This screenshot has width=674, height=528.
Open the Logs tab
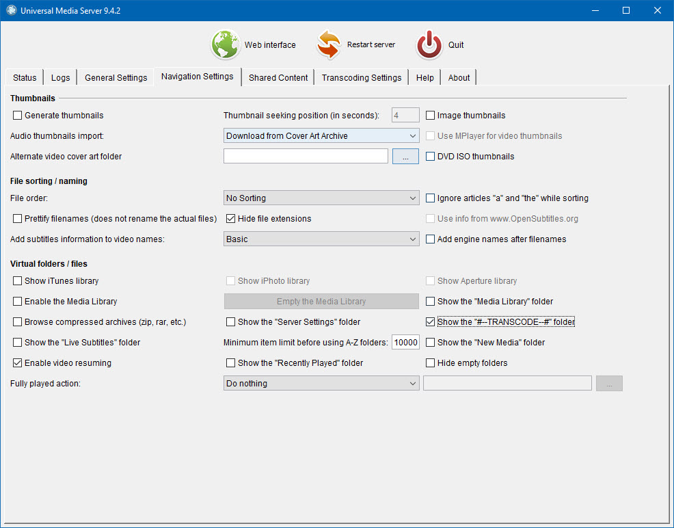pyautogui.click(x=60, y=78)
